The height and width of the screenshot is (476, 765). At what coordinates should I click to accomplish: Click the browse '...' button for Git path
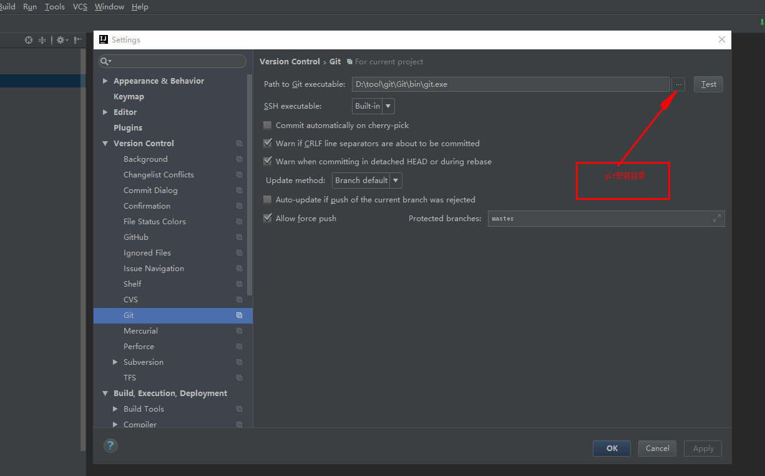coord(678,84)
